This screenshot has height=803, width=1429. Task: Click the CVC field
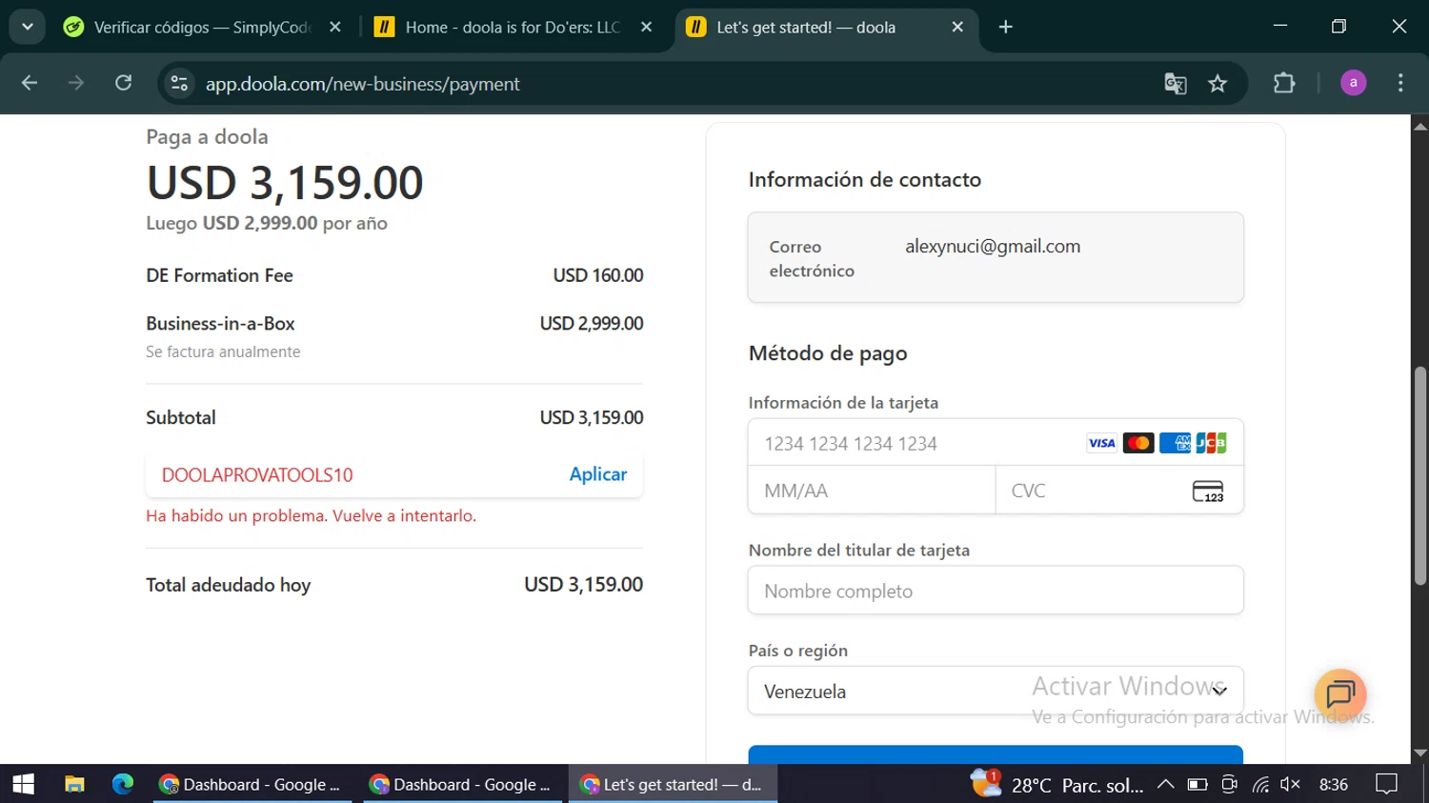click(1119, 491)
